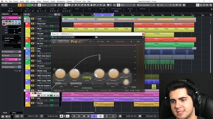Viewport: 213px width, 119px height.
Task: Toggle global Mute (M) state button
Action: click(19, 5)
